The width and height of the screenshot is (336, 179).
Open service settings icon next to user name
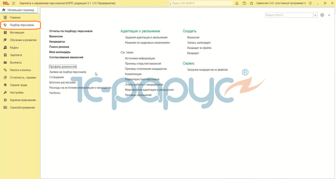coord(310,3)
